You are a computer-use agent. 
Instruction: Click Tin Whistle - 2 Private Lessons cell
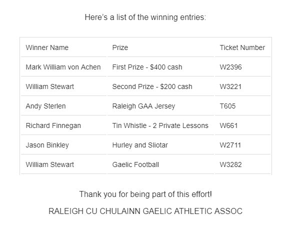160,125
